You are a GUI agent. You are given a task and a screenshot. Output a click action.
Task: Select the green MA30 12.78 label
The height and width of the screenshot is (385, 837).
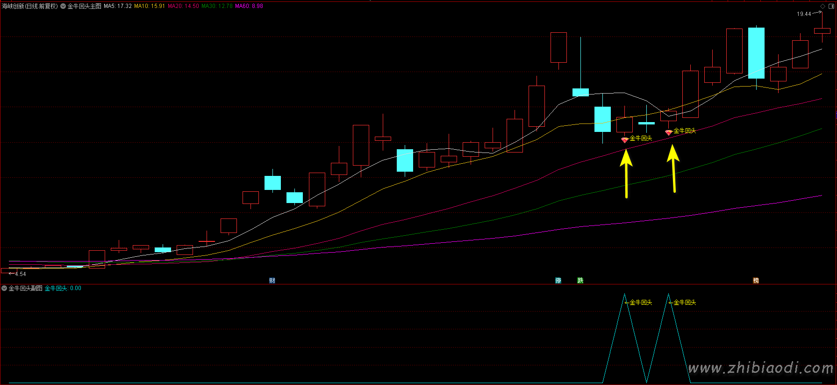coord(217,6)
